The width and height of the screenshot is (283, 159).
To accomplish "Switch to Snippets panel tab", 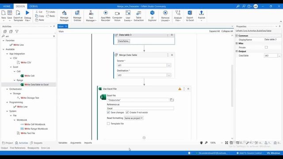I will pyautogui.click(x=36, y=143).
